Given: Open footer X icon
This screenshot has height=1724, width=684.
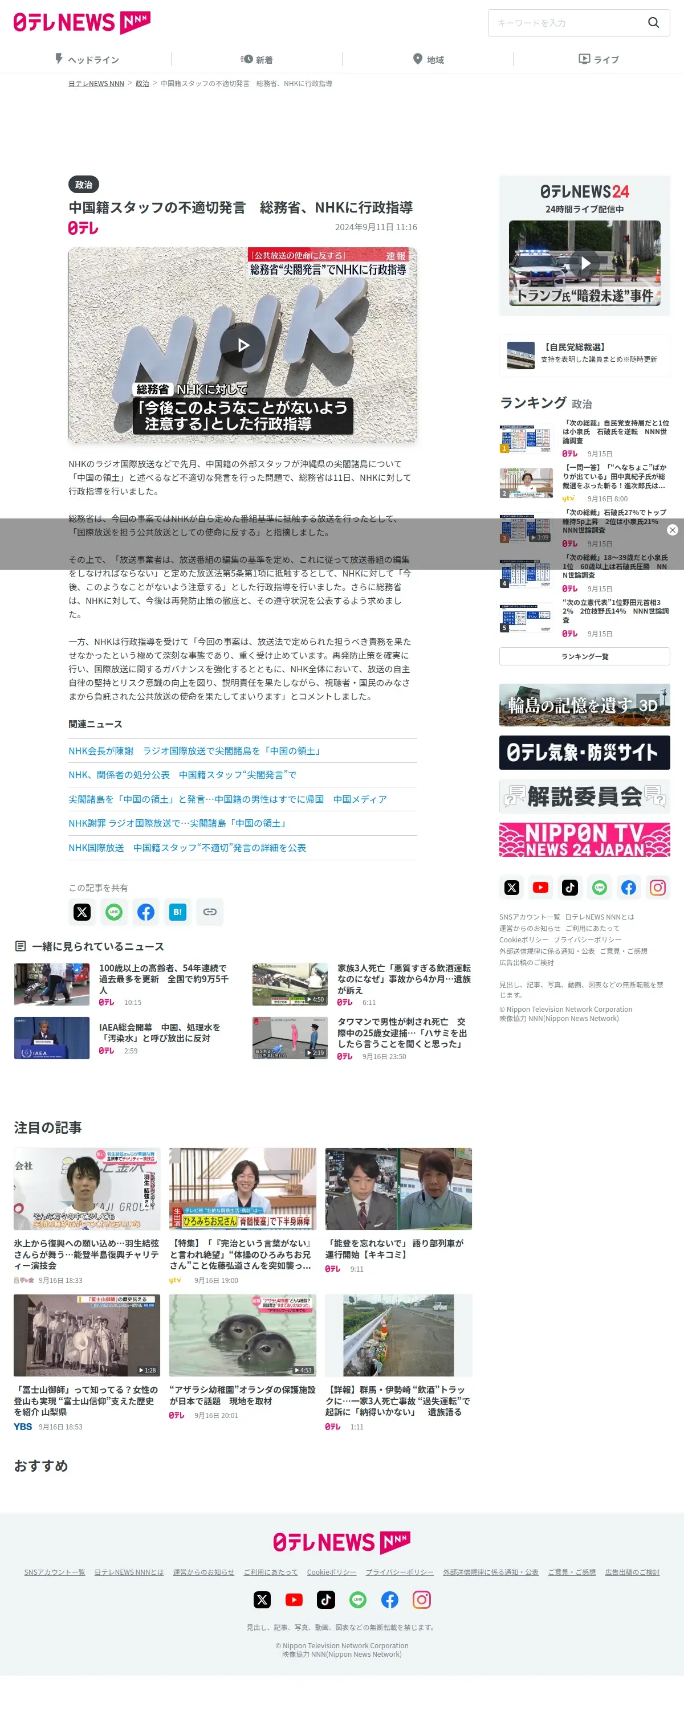Looking at the screenshot, I should (x=262, y=1600).
